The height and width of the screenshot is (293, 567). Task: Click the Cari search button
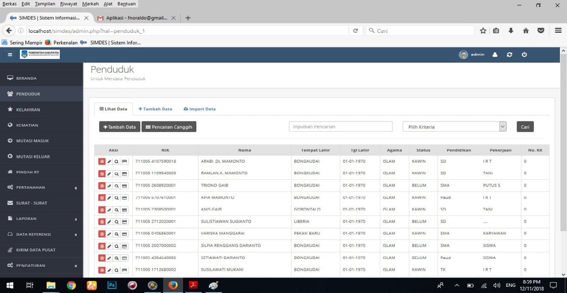525,127
